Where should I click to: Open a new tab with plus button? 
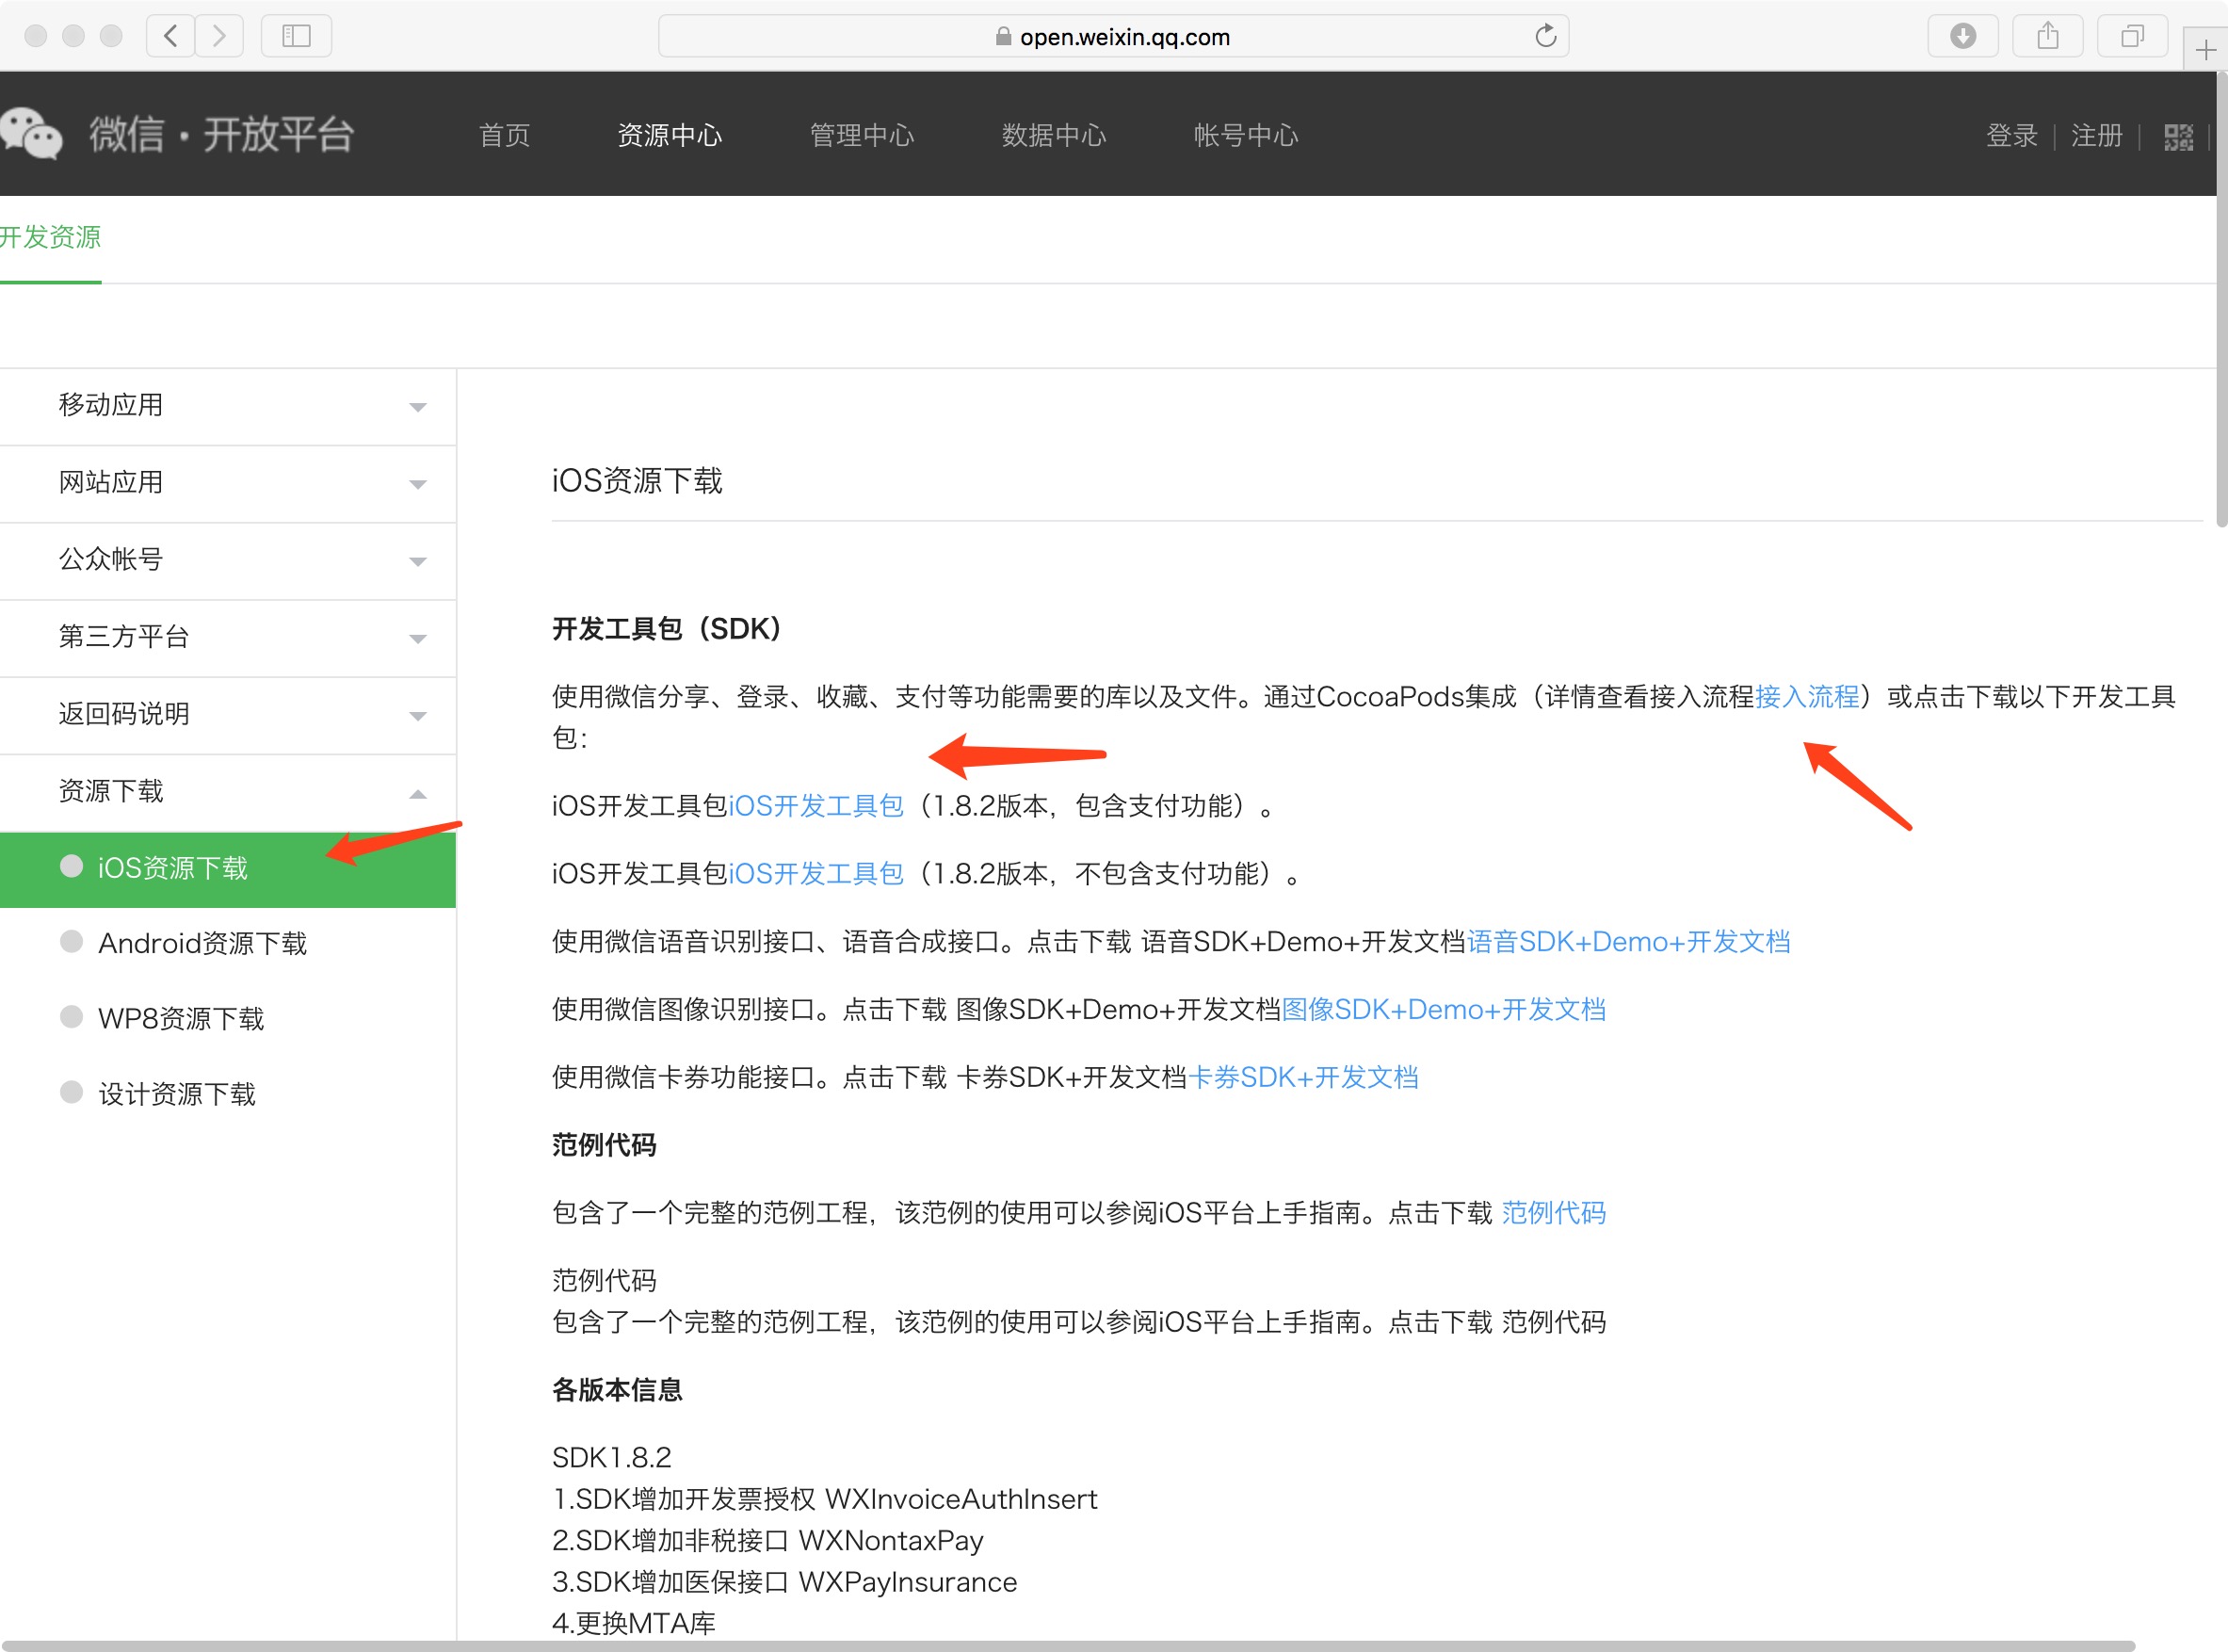(x=2205, y=50)
